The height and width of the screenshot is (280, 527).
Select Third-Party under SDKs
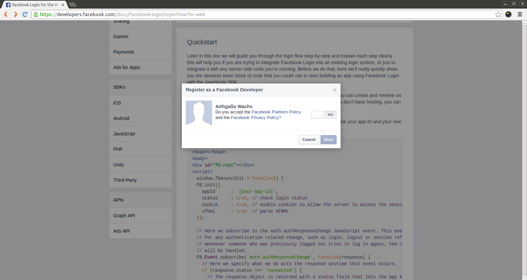click(141, 180)
